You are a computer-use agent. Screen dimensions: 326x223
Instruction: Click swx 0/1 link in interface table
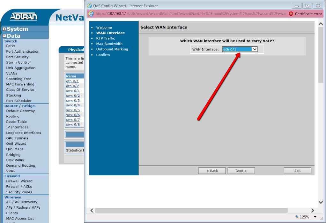pyautogui.click(x=73, y=91)
